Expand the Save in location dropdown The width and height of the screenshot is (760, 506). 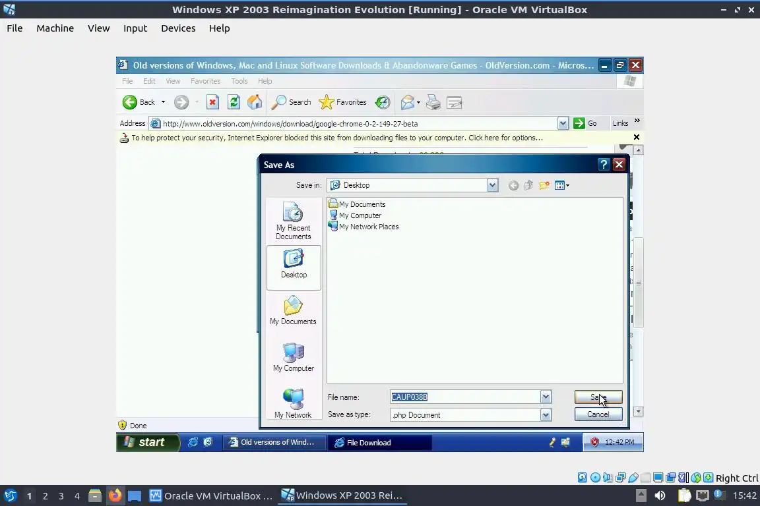[492, 185]
